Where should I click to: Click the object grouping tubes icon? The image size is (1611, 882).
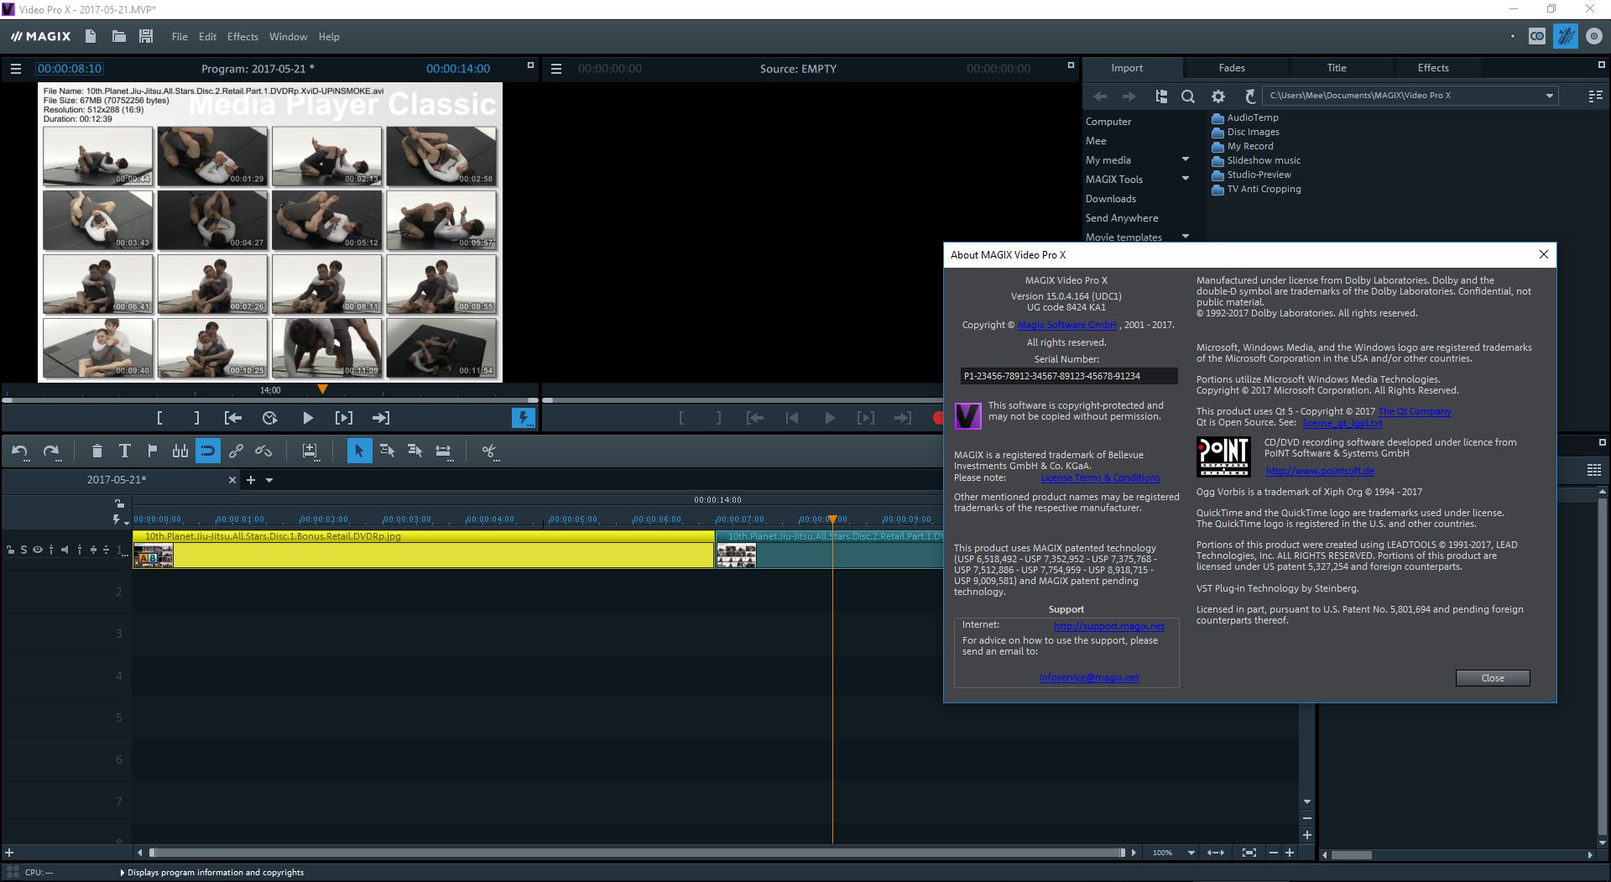point(180,451)
